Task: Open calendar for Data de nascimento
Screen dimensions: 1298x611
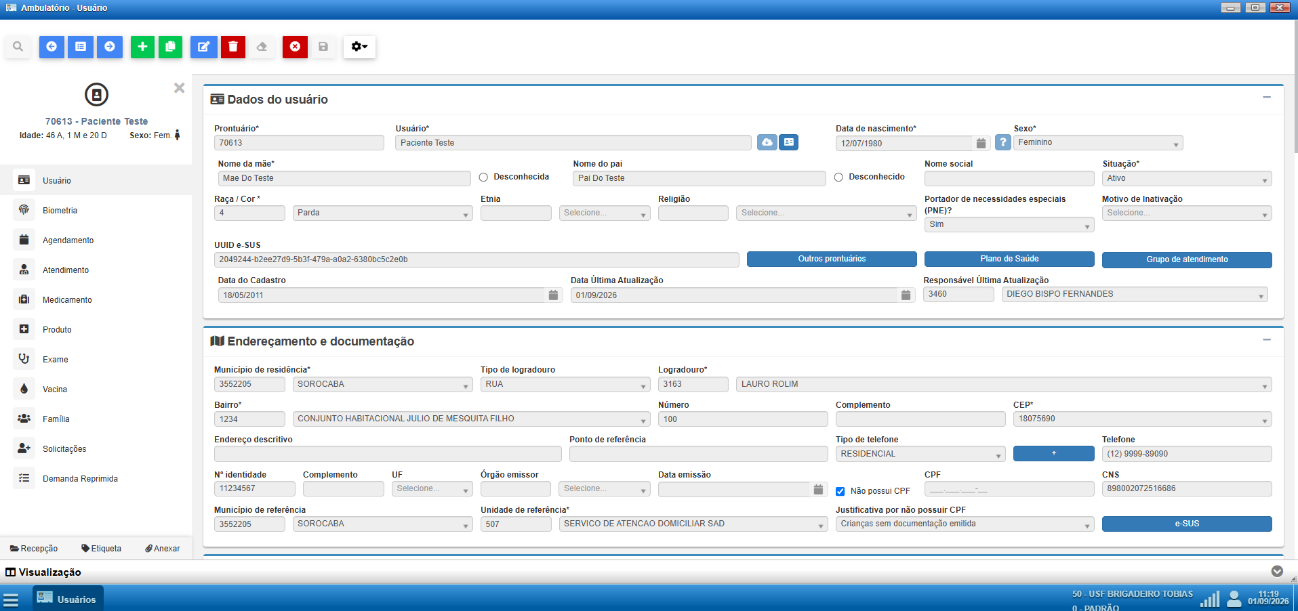Action: pos(981,143)
